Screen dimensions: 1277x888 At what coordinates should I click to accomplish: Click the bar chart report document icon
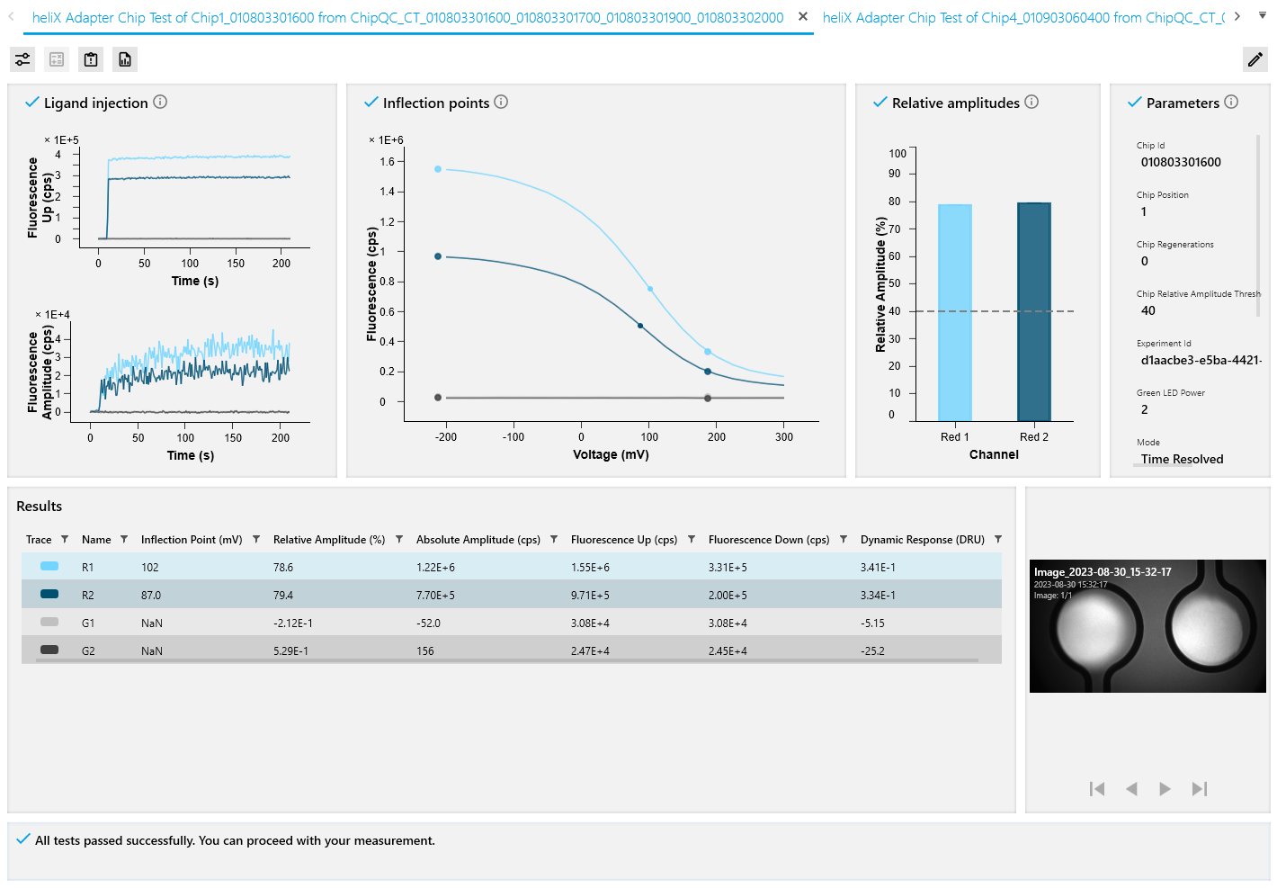coord(125,59)
